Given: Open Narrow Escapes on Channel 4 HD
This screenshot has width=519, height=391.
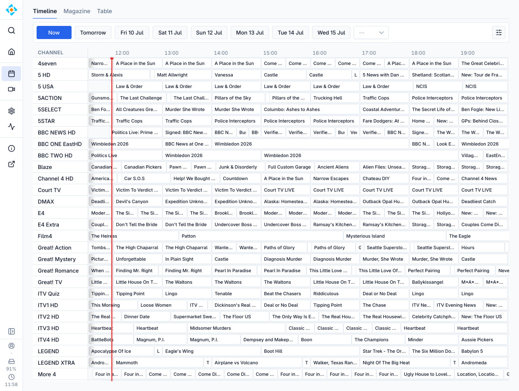Looking at the screenshot, I should (335, 178).
